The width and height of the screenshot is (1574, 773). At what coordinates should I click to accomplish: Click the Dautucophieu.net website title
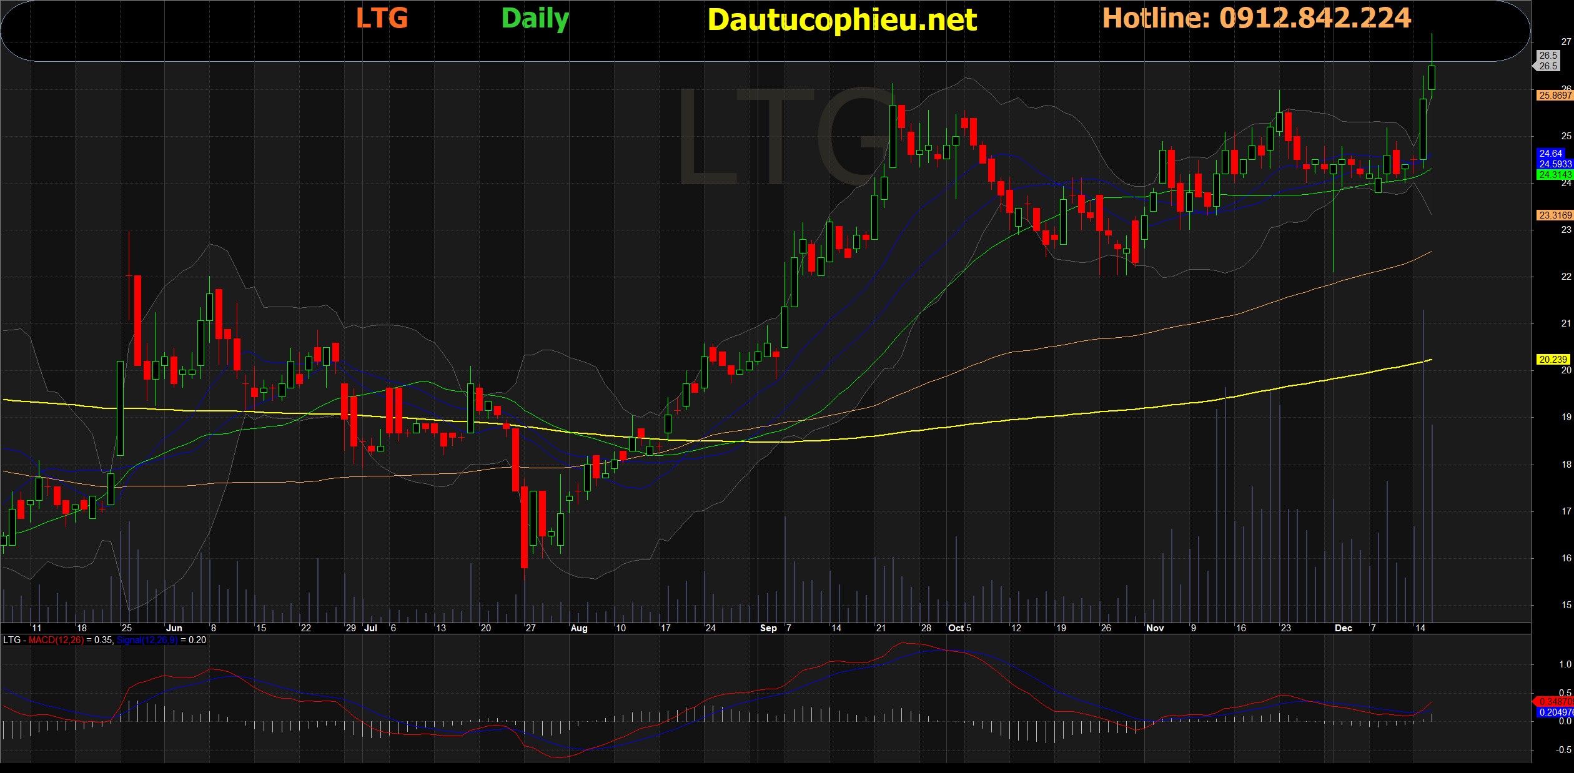pyautogui.click(x=842, y=20)
